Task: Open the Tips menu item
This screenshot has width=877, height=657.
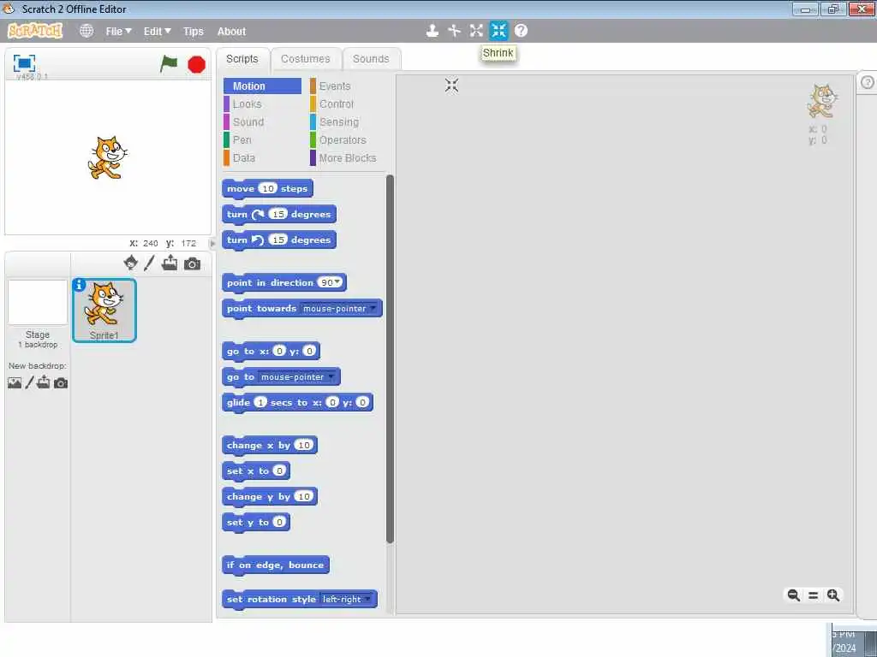Action: pos(194,32)
